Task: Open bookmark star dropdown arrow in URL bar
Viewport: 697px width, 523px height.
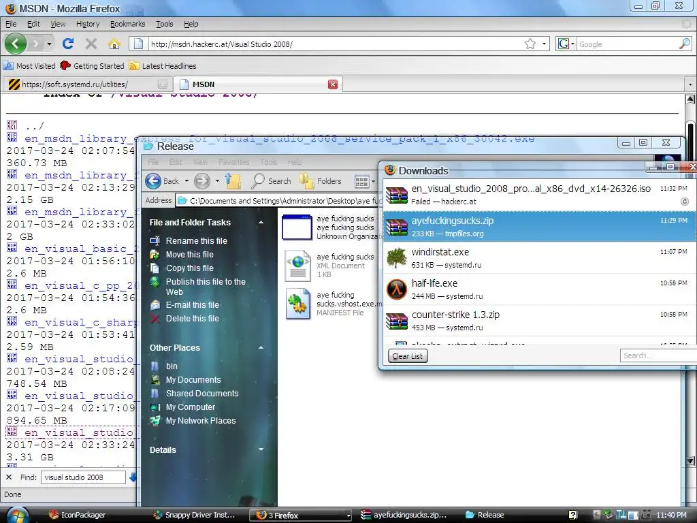Action: (x=544, y=44)
